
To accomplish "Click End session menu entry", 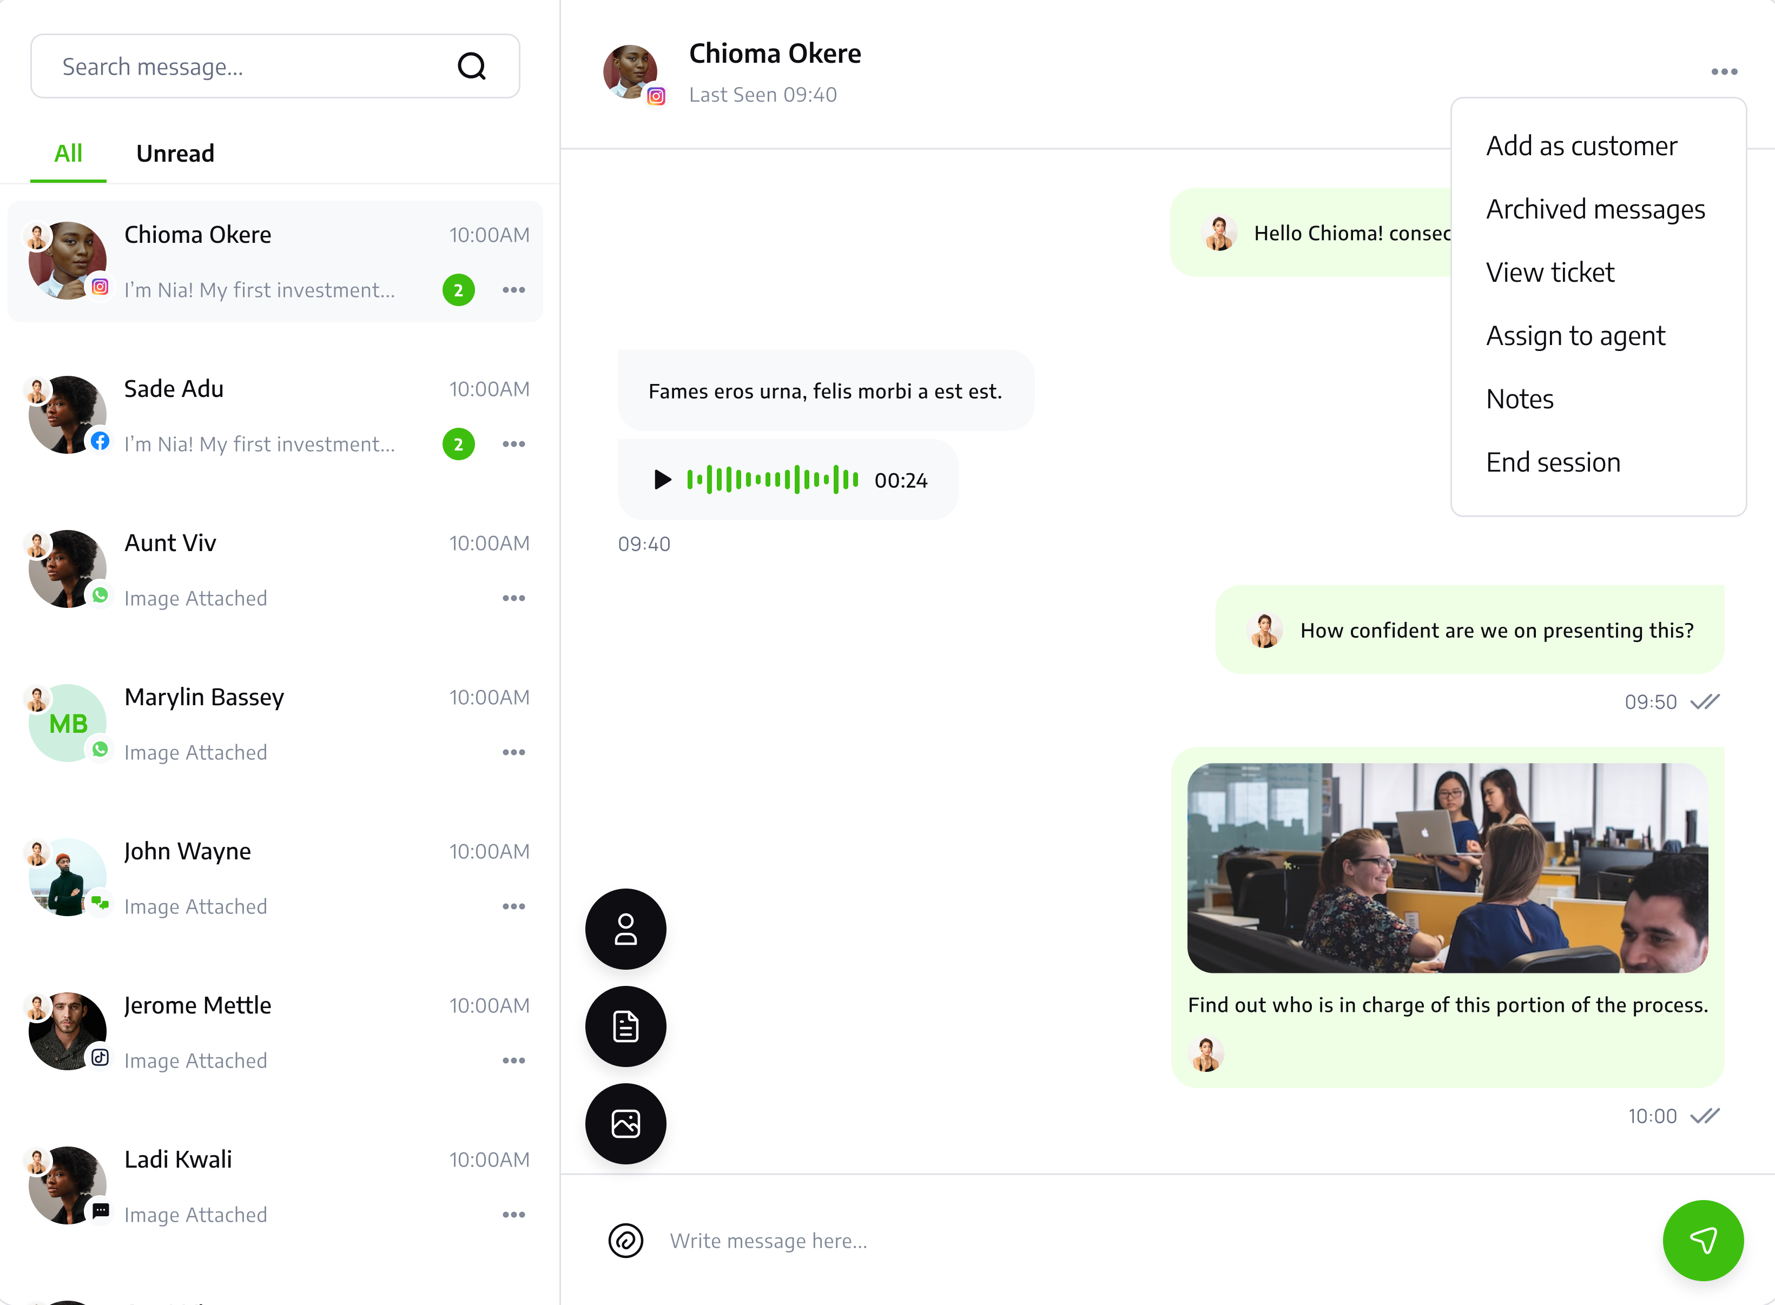I will coord(1553,462).
